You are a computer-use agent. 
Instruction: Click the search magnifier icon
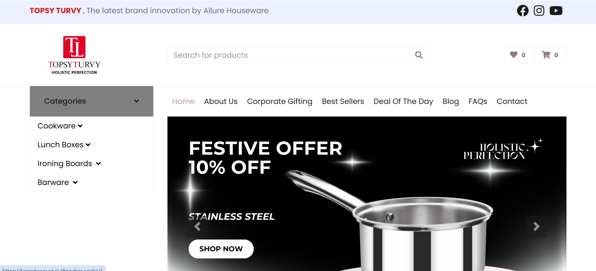(419, 55)
